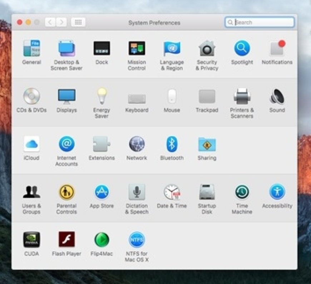The image size is (311, 284).
Task: Close the System Preferences window
Action: tap(20, 22)
